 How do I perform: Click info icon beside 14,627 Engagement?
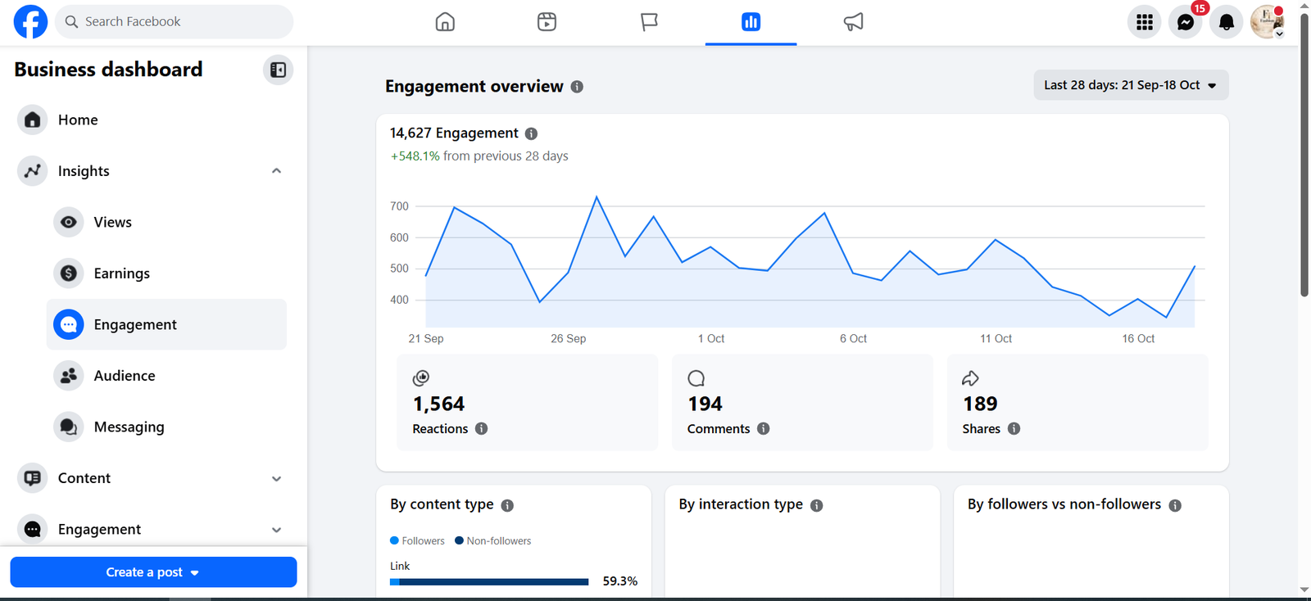pos(531,133)
